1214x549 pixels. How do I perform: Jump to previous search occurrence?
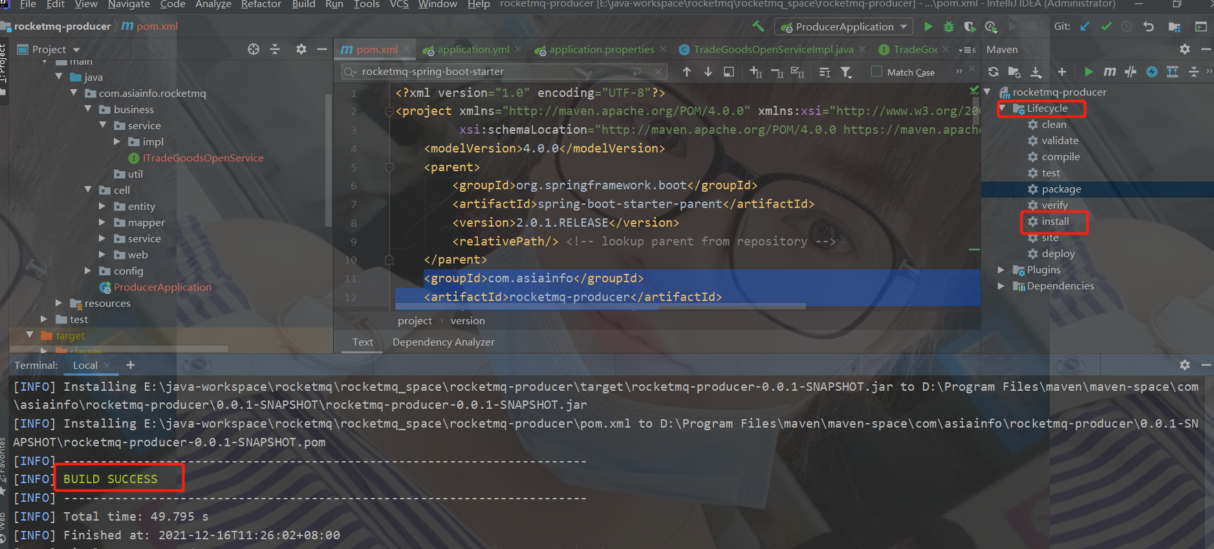point(687,72)
